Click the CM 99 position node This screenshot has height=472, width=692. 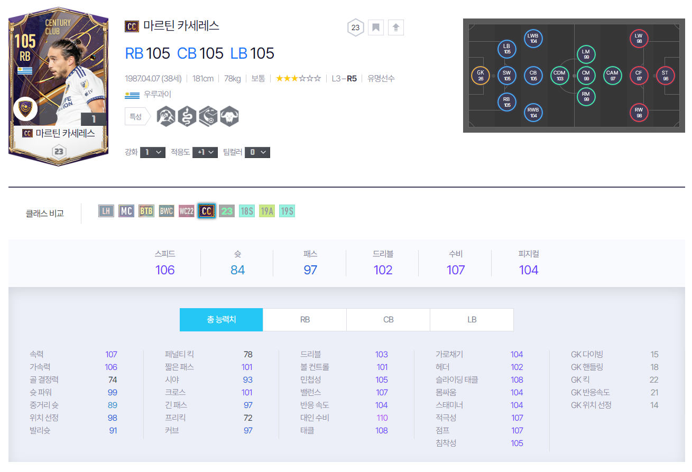click(586, 76)
